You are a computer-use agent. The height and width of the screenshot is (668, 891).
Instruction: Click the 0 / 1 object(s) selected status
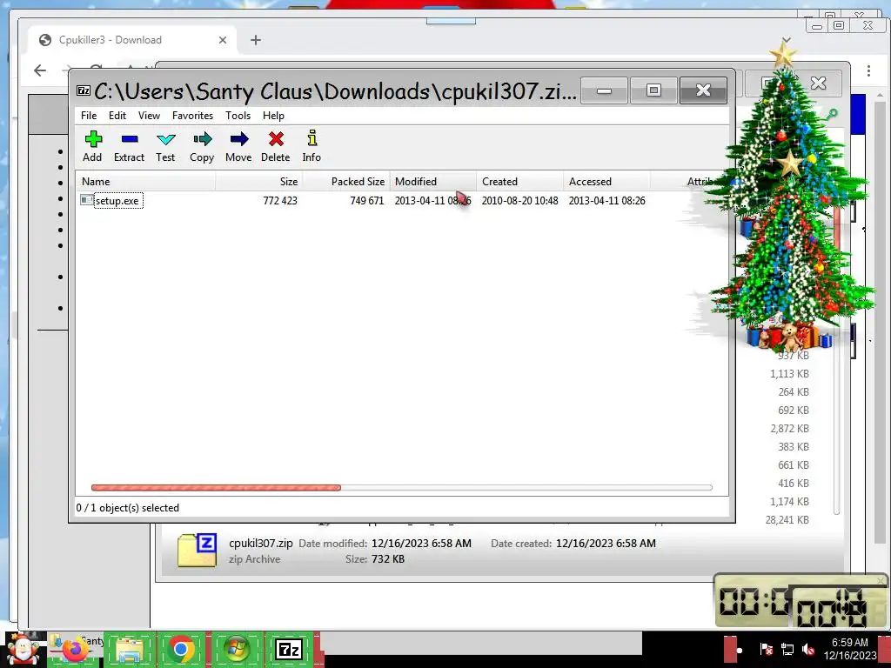click(128, 508)
